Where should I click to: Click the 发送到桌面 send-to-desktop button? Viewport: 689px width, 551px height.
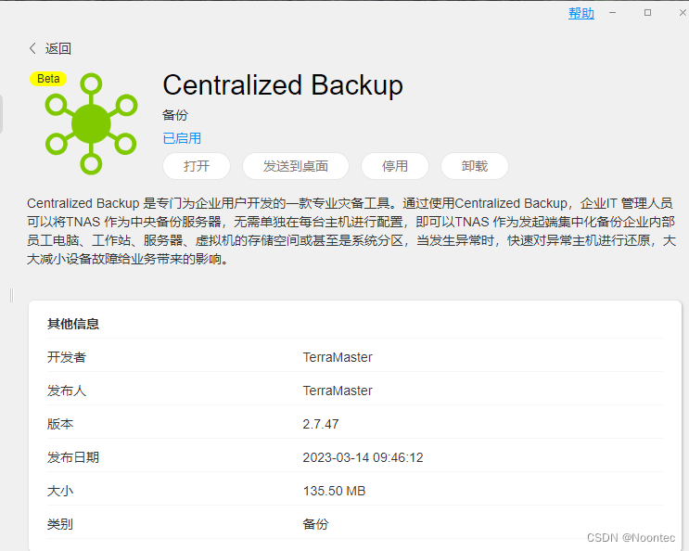point(295,166)
